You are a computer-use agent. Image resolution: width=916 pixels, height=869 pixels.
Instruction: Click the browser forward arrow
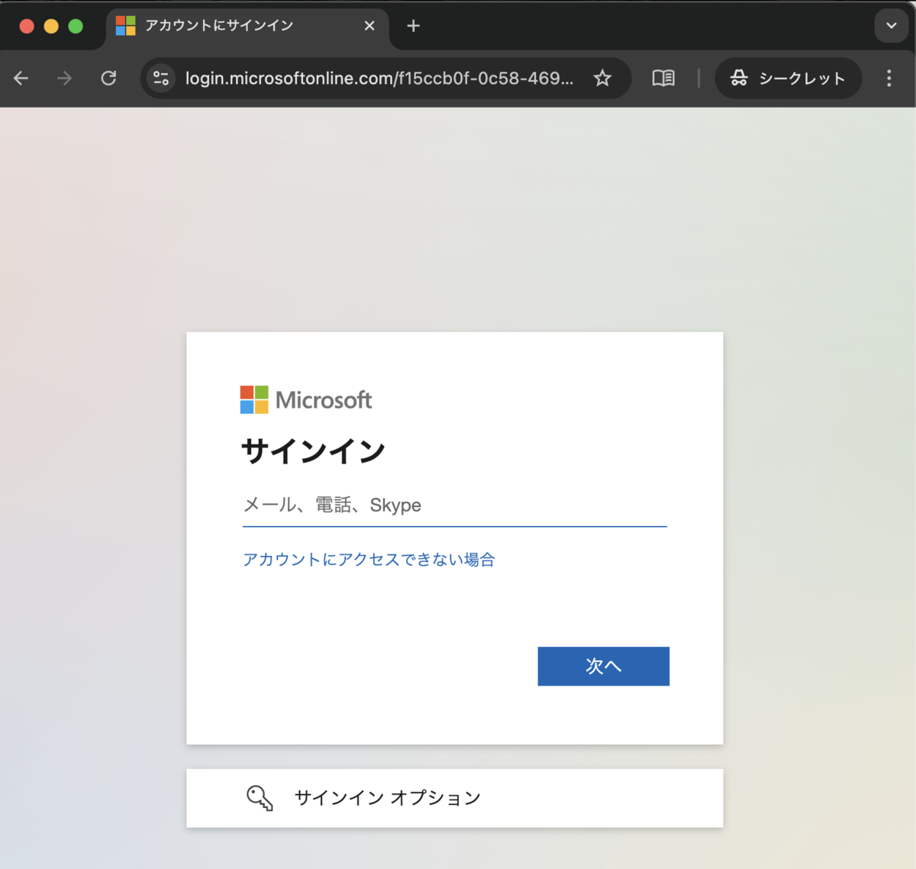[65, 78]
